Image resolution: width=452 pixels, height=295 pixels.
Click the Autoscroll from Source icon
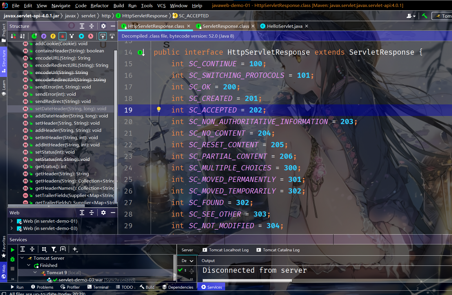112,36
